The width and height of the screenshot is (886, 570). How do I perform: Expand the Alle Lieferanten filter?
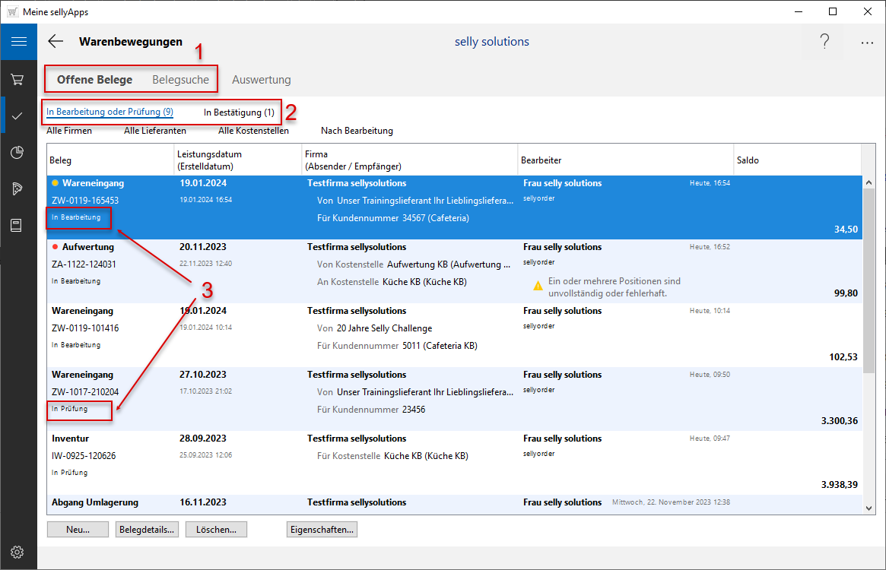coord(154,131)
